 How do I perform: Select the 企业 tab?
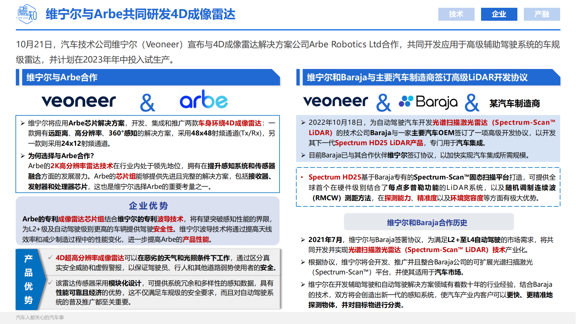pyautogui.click(x=499, y=14)
